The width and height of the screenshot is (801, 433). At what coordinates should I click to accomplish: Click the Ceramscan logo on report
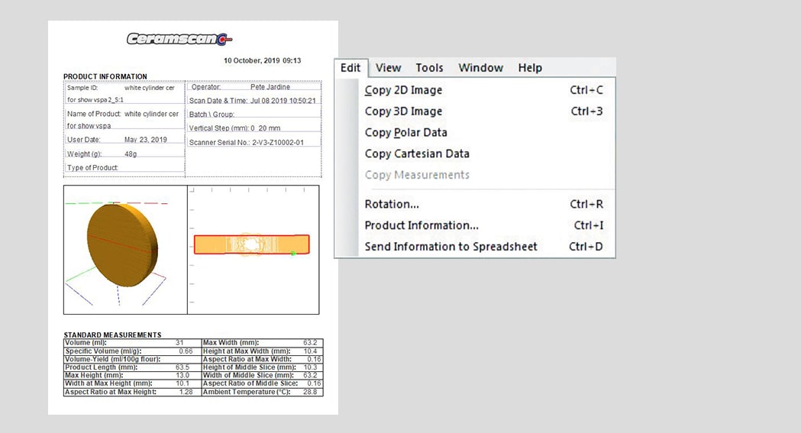click(179, 40)
